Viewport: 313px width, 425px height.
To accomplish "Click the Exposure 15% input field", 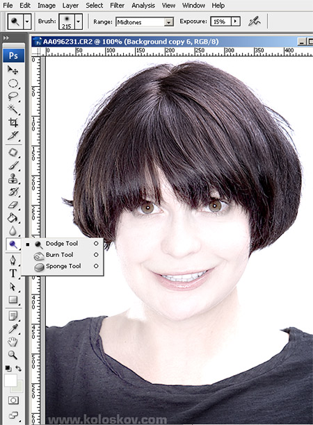I will [220, 22].
